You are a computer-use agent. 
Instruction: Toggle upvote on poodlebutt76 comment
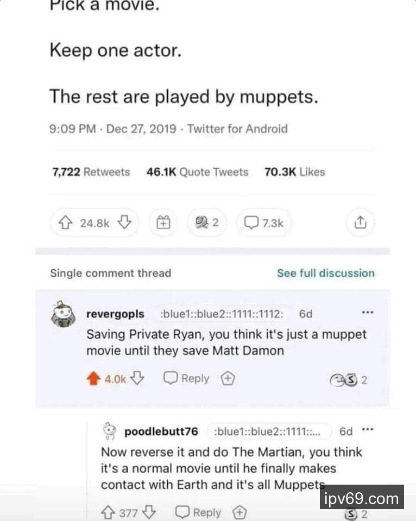[x=109, y=512]
